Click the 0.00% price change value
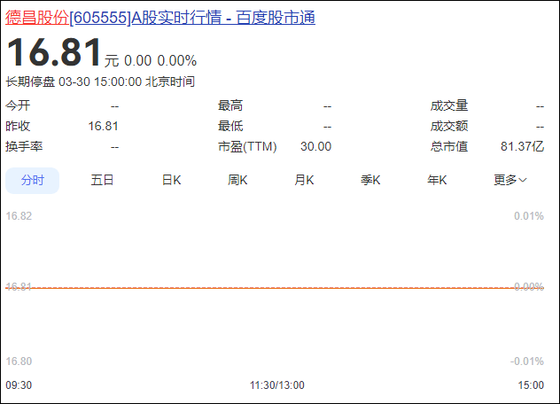 [x=177, y=61]
